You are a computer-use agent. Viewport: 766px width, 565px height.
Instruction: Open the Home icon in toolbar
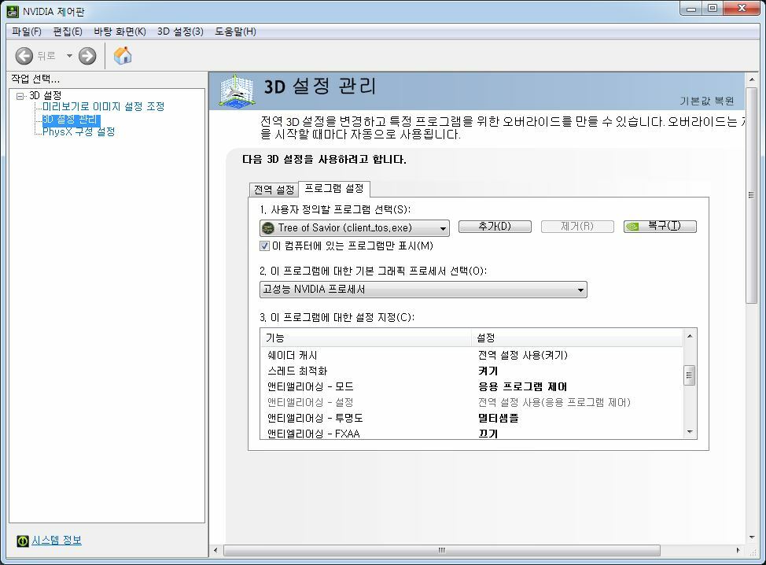click(123, 55)
